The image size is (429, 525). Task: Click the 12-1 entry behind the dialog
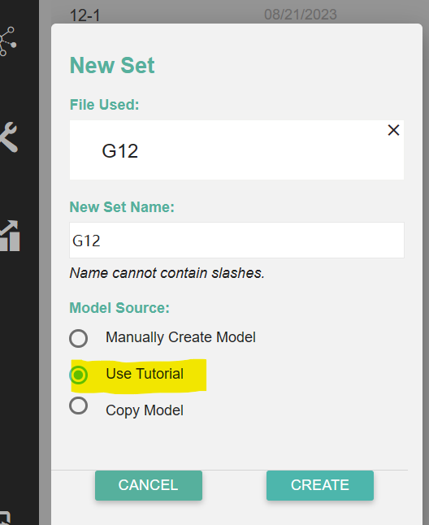[x=85, y=15]
